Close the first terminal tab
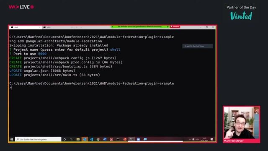 (x=39, y=27)
